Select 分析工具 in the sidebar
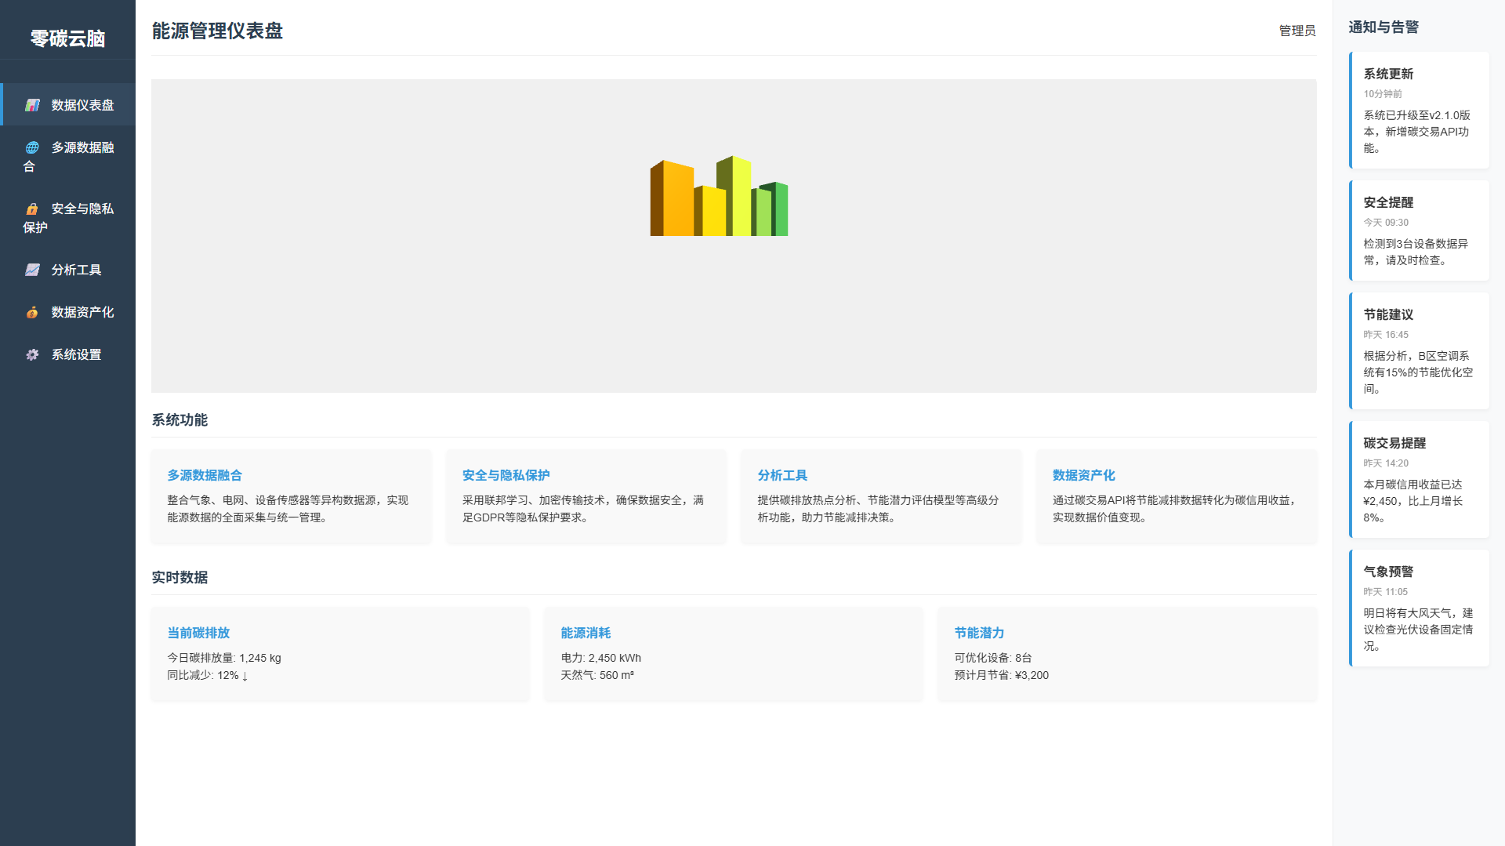This screenshot has height=846, width=1505. click(76, 270)
